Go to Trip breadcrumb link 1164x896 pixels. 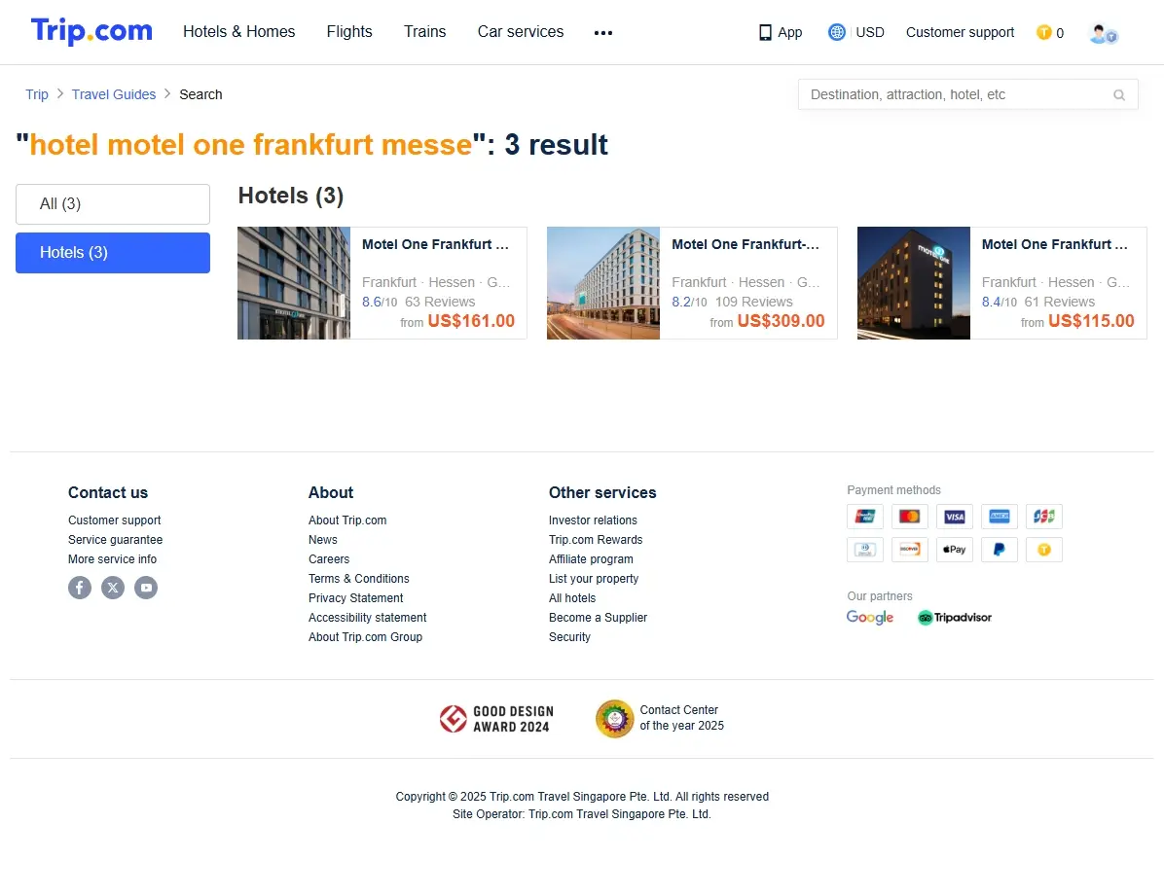coord(37,94)
